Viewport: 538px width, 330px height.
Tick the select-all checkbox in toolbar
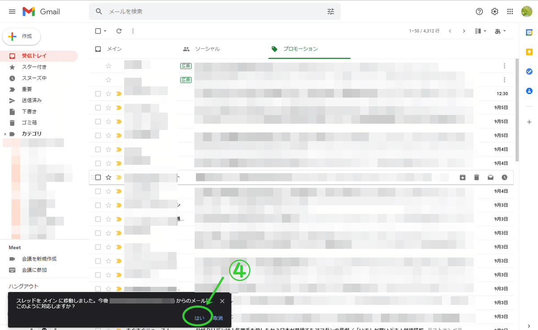pos(98,31)
